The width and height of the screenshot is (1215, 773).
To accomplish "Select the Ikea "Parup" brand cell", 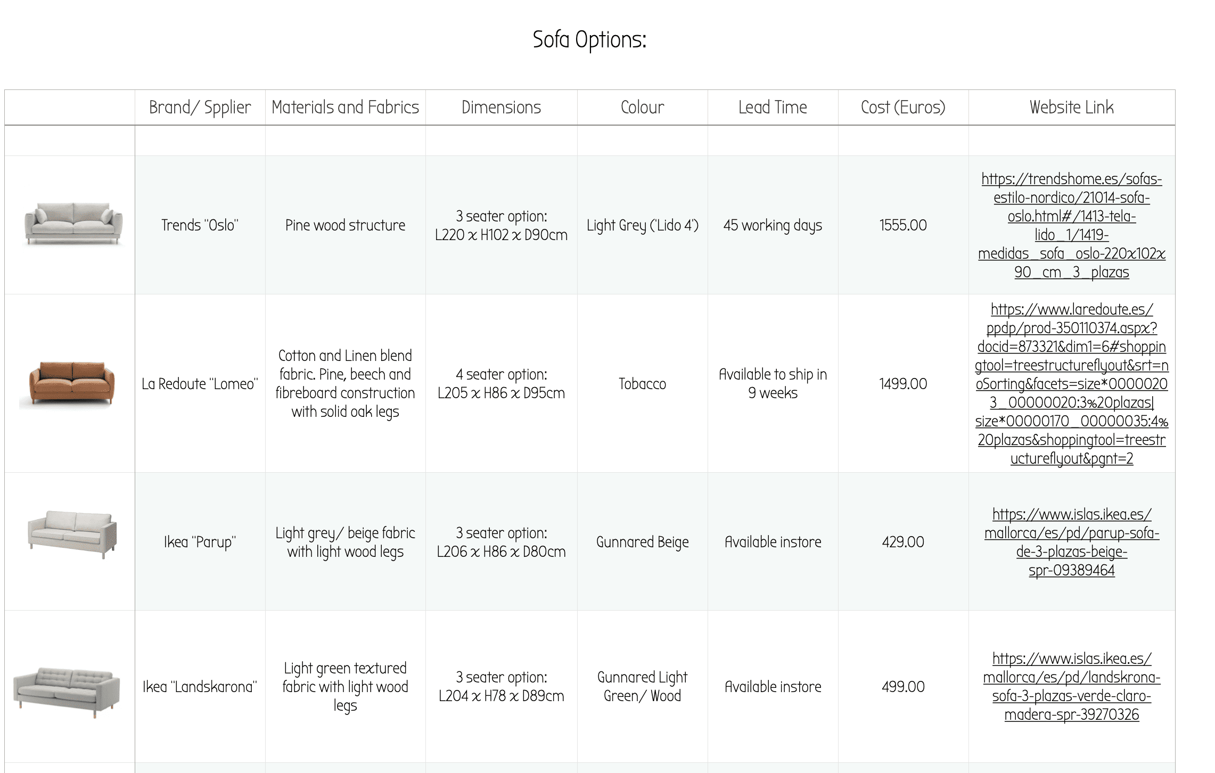I will (200, 542).
